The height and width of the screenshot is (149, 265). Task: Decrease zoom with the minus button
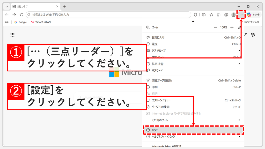216,27
